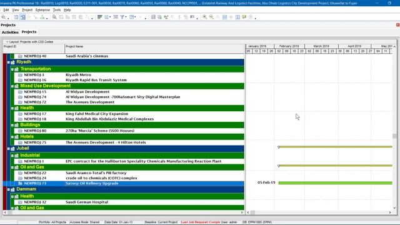Screen dimensions: 400x225
Task: Click the table horizontal scrollbar left arrow
Action: click(x=6, y=212)
